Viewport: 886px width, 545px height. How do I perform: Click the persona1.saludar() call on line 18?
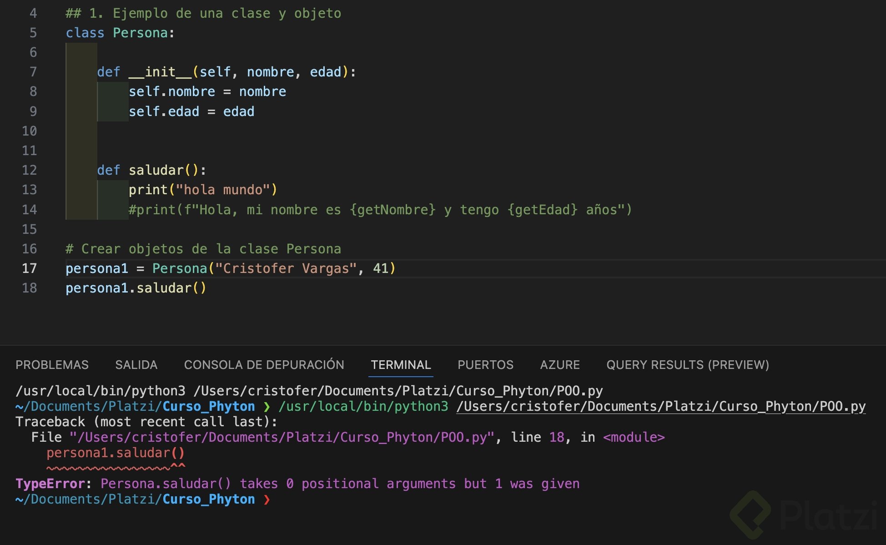click(x=136, y=288)
